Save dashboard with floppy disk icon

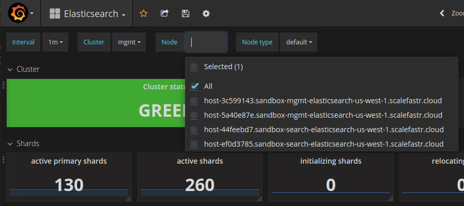pyautogui.click(x=185, y=13)
